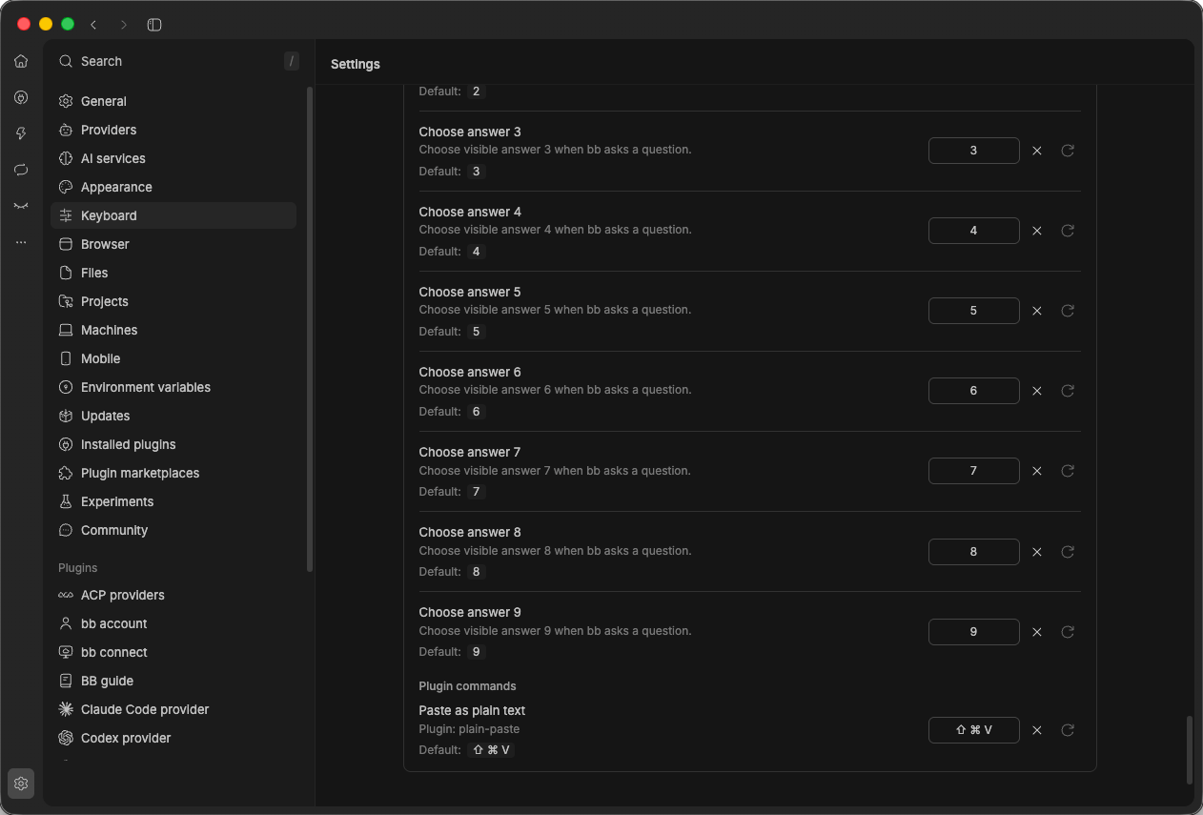The height and width of the screenshot is (815, 1203).
Task: Click the 'Plugin: plain-paste' text
Action: point(469,729)
